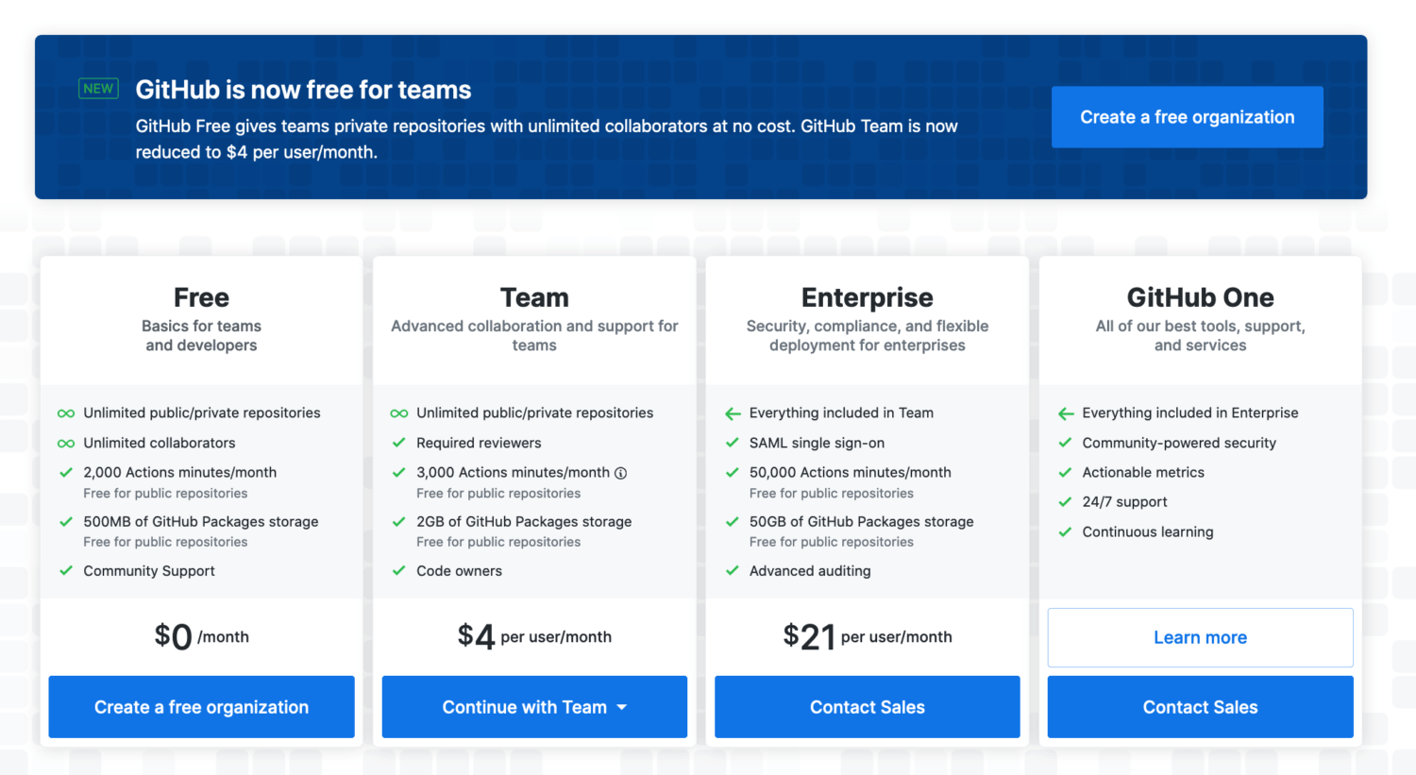1416x775 pixels.
Task: Click checkmark beside 3,000 Actions minutes/month
Action: pos(399,472)
